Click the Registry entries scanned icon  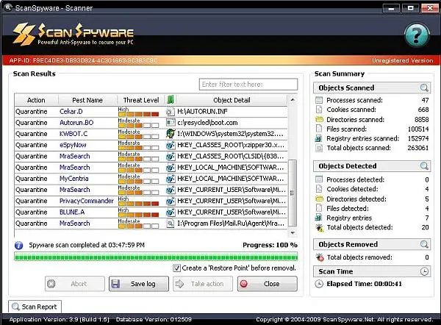[x=319, y=138]
